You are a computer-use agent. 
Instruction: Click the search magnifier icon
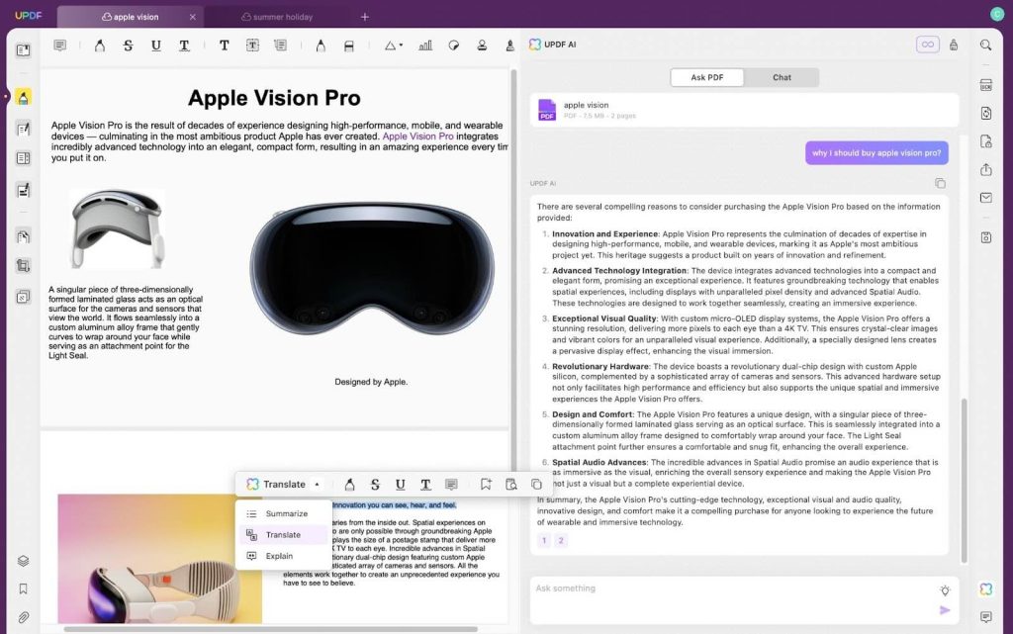coord(985,45)
